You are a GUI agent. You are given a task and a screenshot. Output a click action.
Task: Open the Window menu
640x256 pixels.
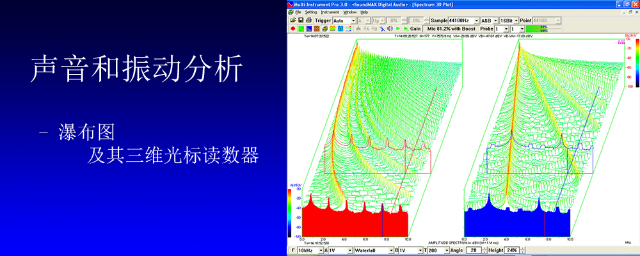(350, 12)
